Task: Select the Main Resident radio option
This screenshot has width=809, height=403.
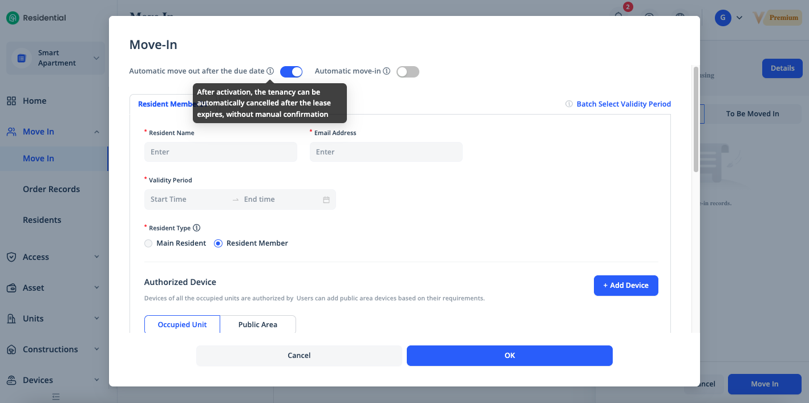Action: coord(148,243)
